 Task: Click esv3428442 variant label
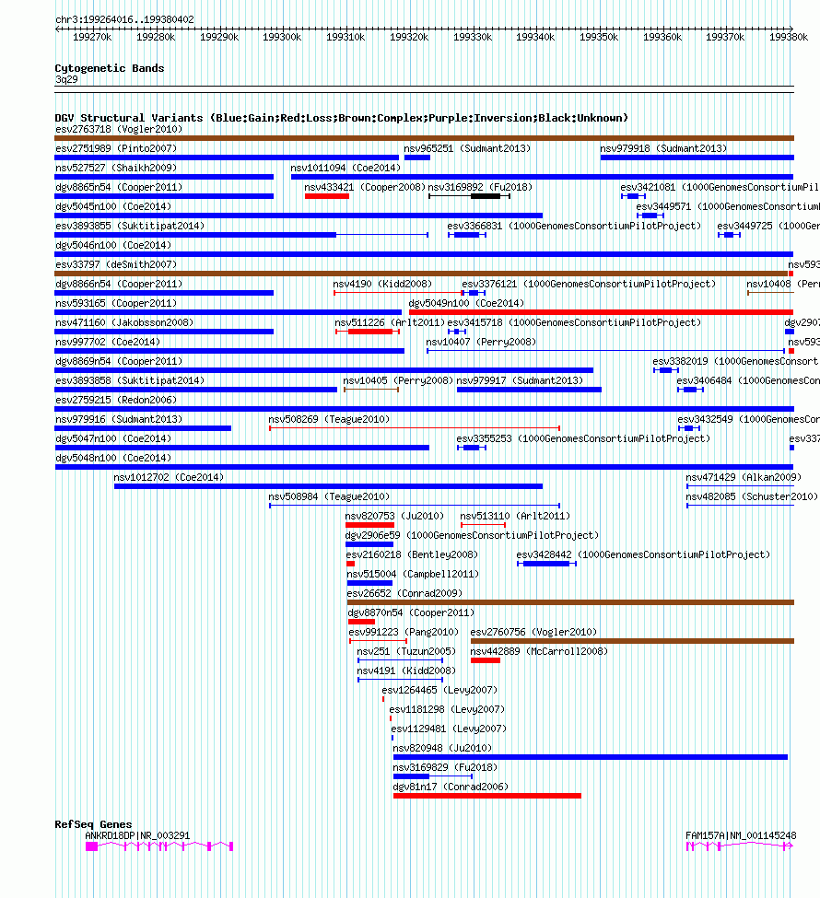643,555
